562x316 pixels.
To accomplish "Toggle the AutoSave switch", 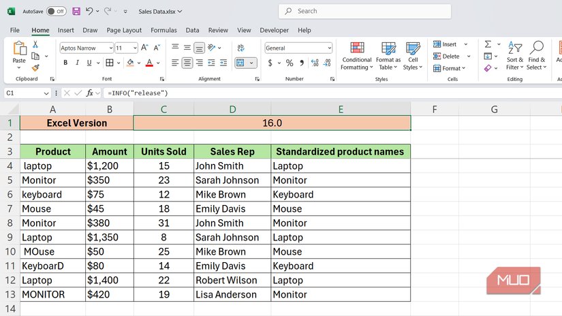I will [56, 11].
